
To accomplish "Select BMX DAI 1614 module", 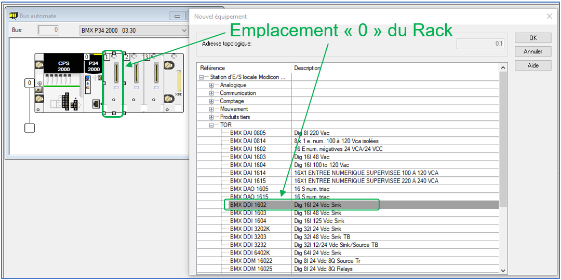I will [x=248, y=173].
